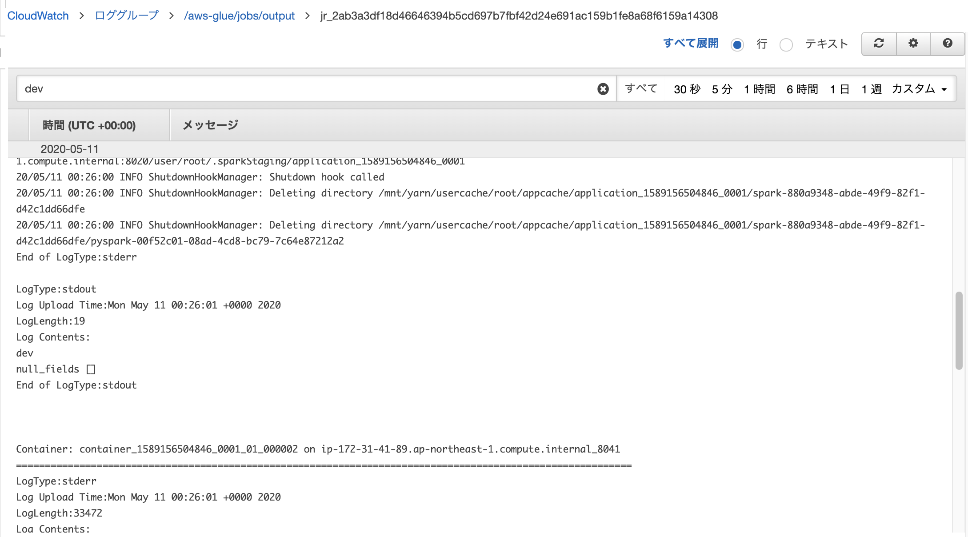This screenshot has height=537, width=968.
Task: Choose the 1 時間 time range
Action: 760,89
